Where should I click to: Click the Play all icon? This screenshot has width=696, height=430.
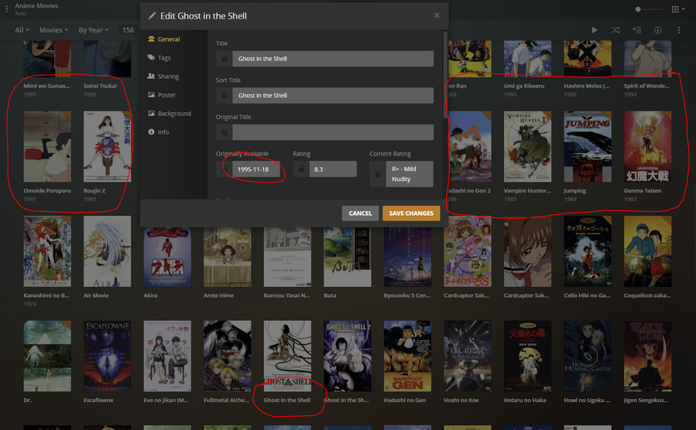click(595, 29)
